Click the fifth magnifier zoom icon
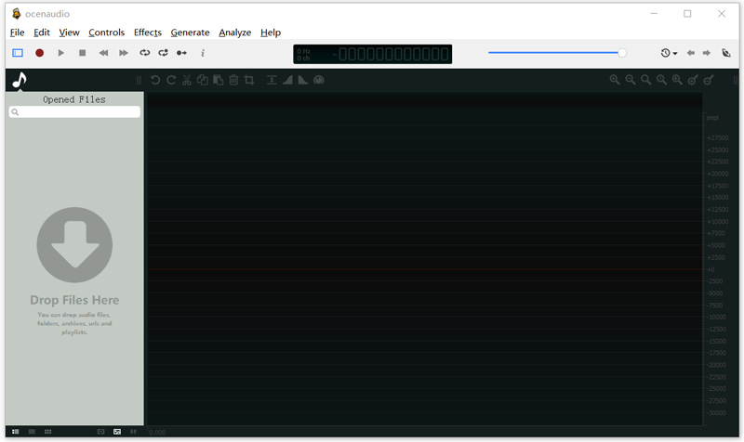 [x=677, y=80]
